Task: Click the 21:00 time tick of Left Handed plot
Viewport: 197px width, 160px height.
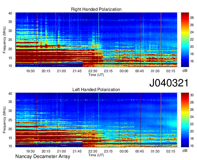Action: [x=61, y=151]
